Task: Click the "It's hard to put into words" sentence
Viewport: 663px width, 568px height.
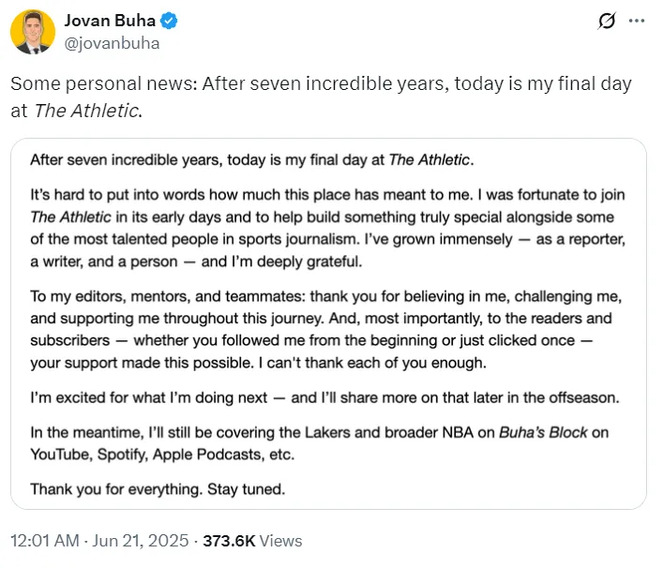Action: click(250, 194)
